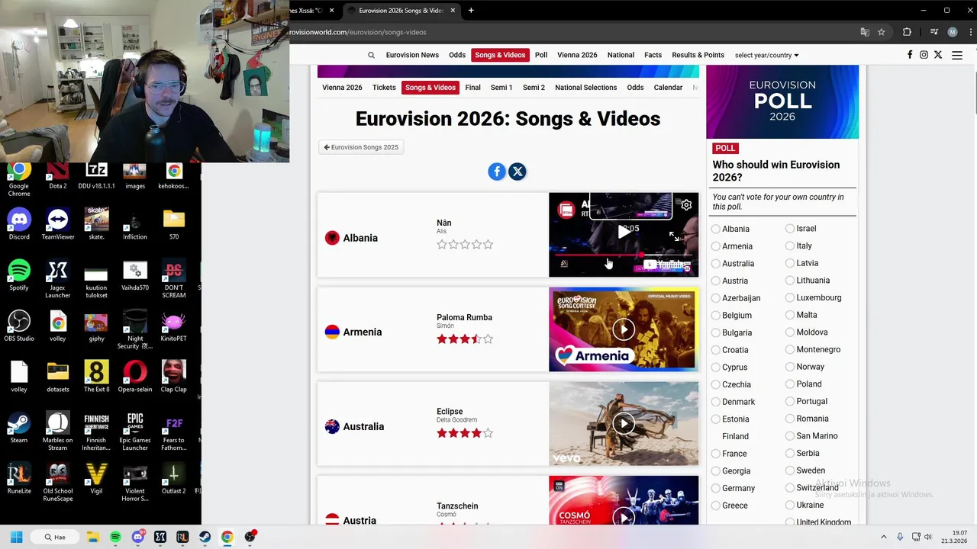Click the Spotify icon on the taskbar
The height and width of the screenshot is (549, 977).
click(115, 537)
